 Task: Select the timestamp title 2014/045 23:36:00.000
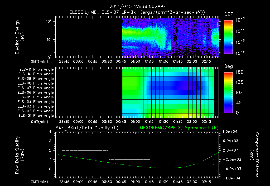click(x=137, y=7)
